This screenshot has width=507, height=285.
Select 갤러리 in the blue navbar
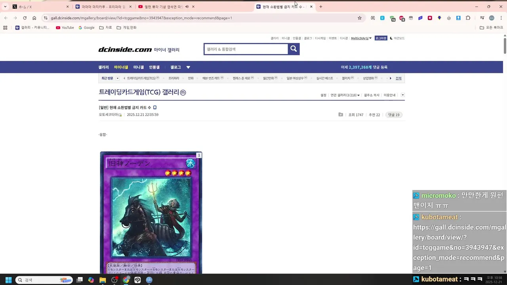click(x=103, y=67)
